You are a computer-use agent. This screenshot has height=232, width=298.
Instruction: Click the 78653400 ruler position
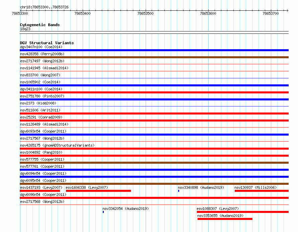(82, 13)
